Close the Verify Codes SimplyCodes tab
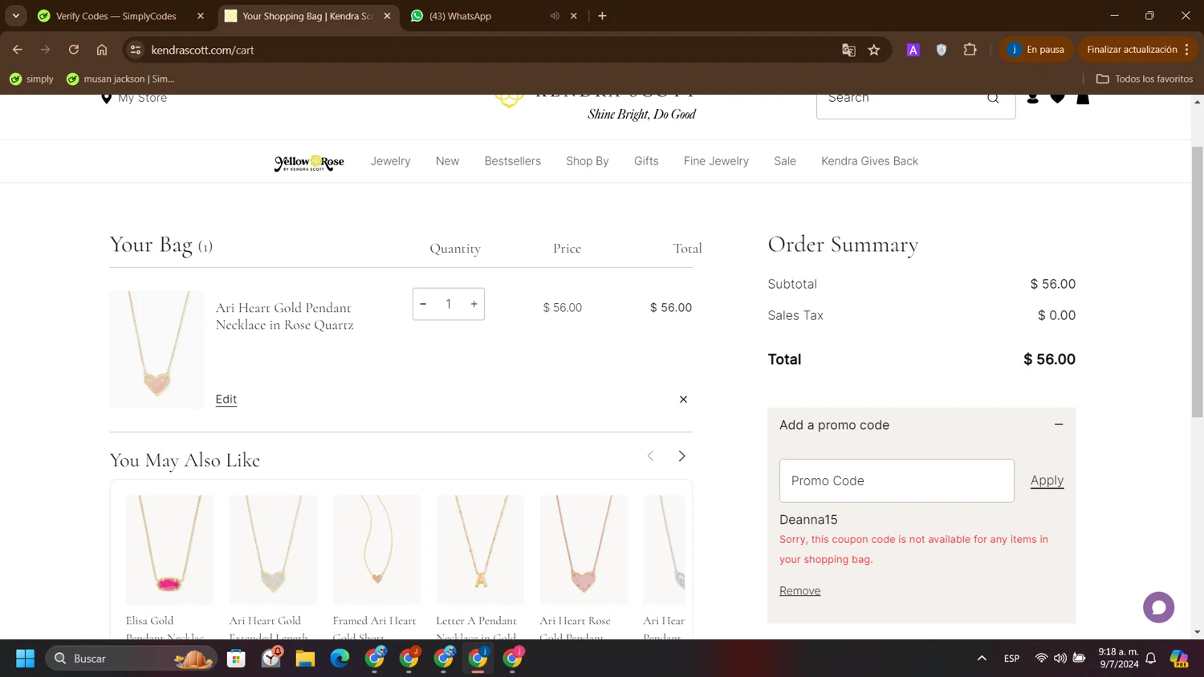Viewport: 1204px width, 677px height. coord(201,15)
